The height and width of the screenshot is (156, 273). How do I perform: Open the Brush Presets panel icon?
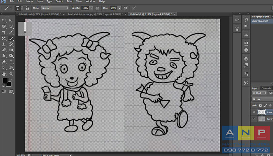click(246, 74)
